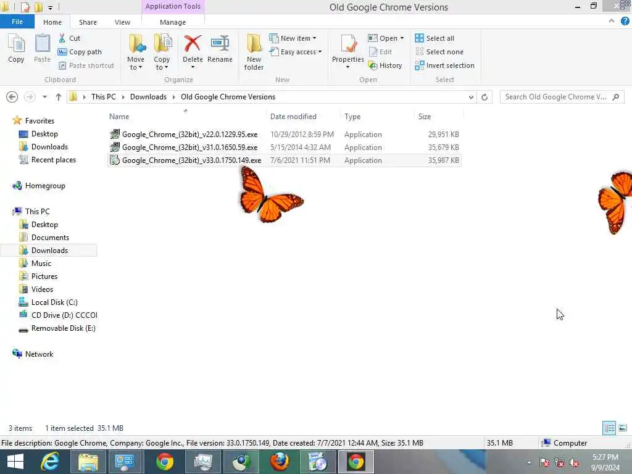Click the Copy icon in Clipboard group
Screen dimensions: 632x474
click(x=16, y=48)
